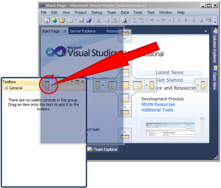
Task: Click the outermost bottom guide of the center diamond
Action: [x=125, y=110]
